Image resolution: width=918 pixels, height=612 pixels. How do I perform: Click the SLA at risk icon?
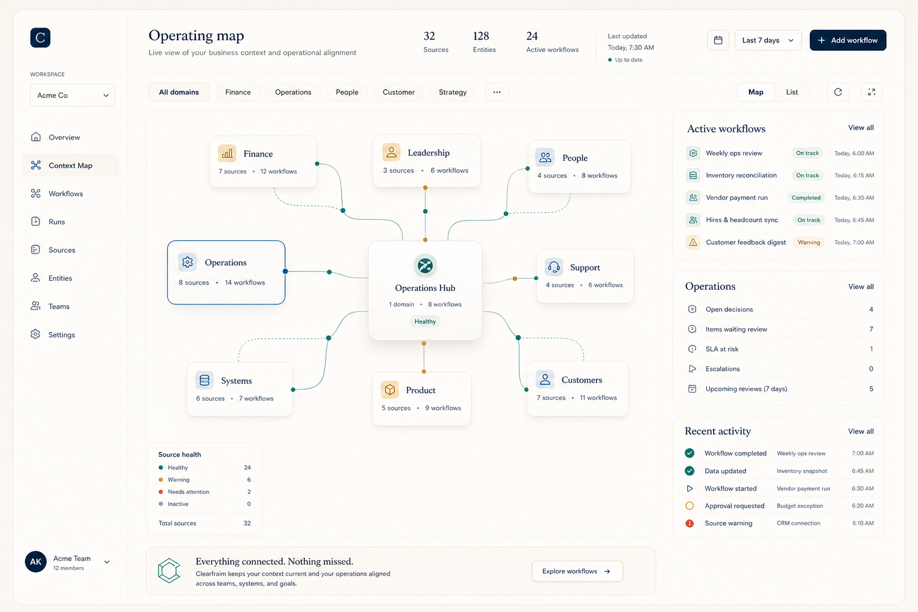point(692,349)
